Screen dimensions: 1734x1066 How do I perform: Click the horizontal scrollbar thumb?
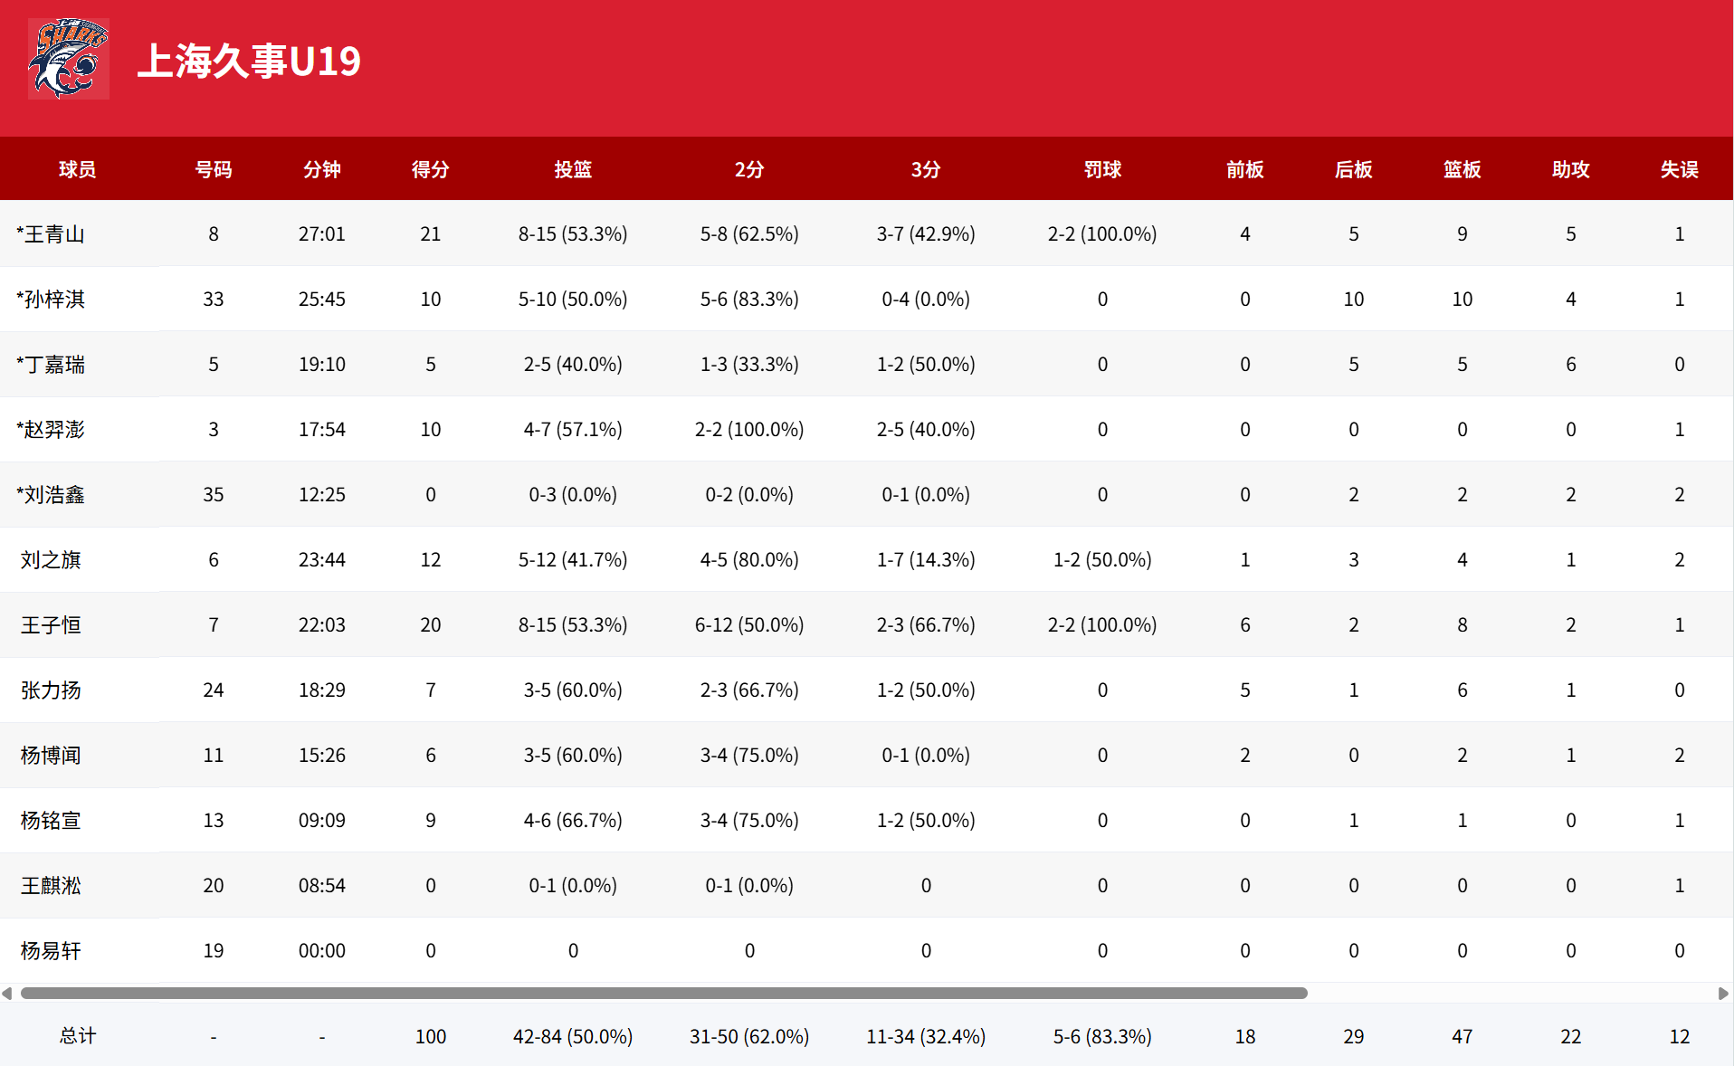pyautogui.click(x=664, y=993)
